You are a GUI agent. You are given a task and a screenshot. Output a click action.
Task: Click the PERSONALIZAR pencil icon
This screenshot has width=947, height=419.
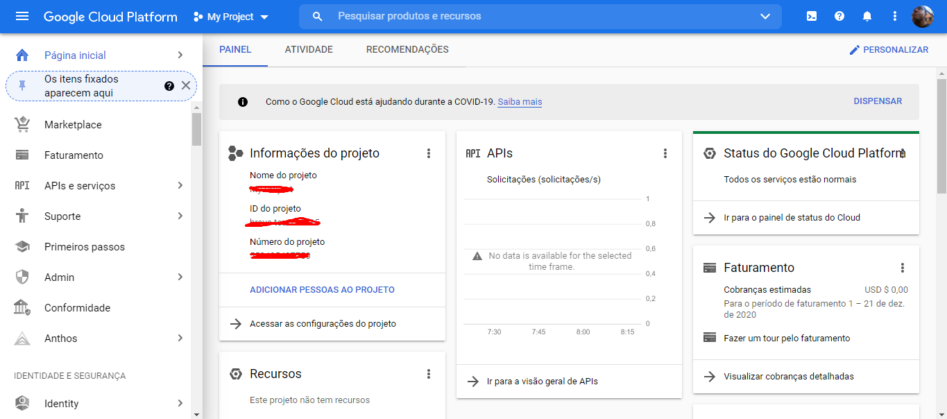855,50
